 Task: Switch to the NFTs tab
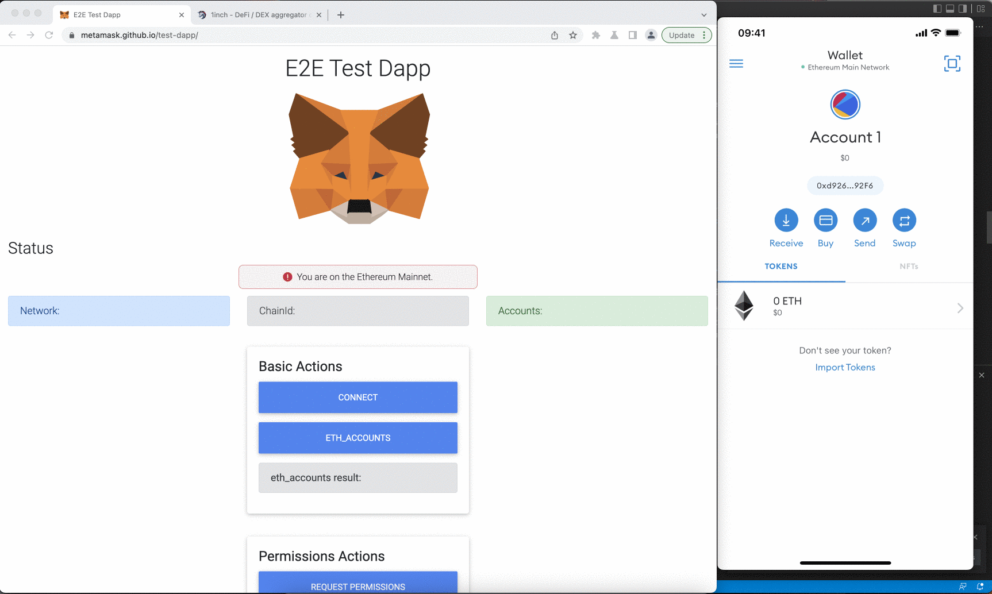(909, 266)
